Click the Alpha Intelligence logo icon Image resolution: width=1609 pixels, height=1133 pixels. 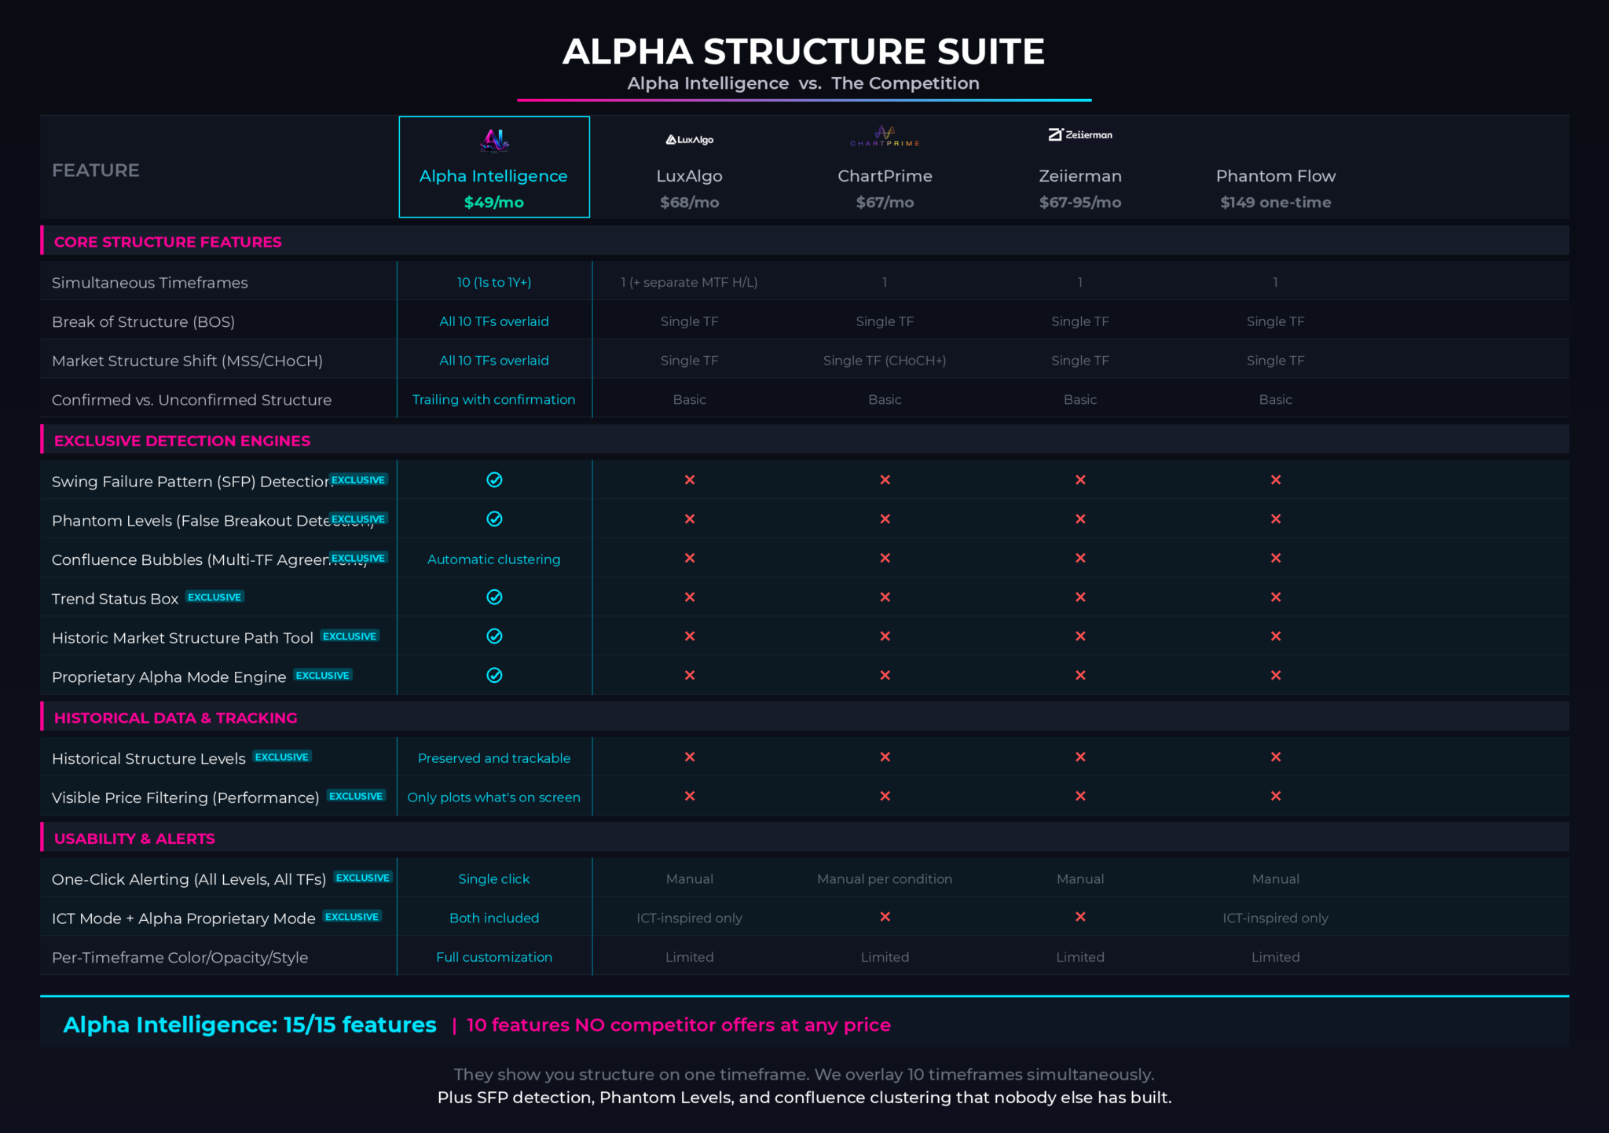494,141
